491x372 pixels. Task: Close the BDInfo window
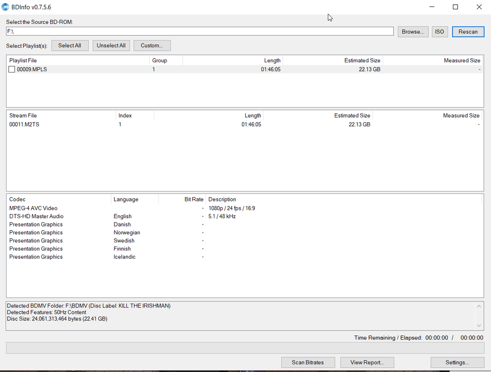click(x=479, y=7)
